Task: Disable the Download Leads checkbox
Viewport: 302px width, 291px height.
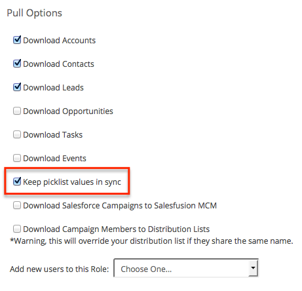Action: pos(17,87)
